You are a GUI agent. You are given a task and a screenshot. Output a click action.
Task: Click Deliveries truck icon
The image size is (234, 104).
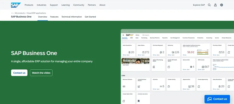173,52
